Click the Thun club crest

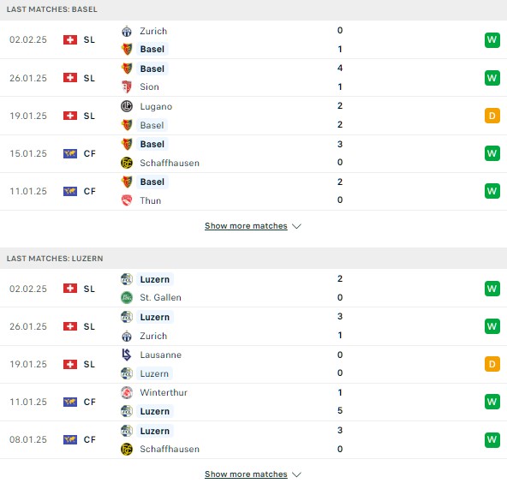click(127, 200)
